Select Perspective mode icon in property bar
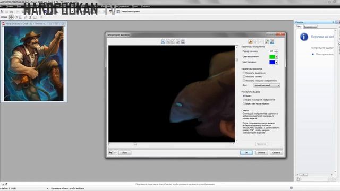 [x=35, y=17]
